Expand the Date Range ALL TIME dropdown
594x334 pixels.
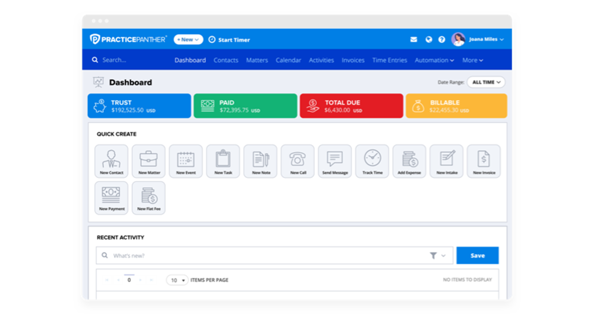pos(486,82)
